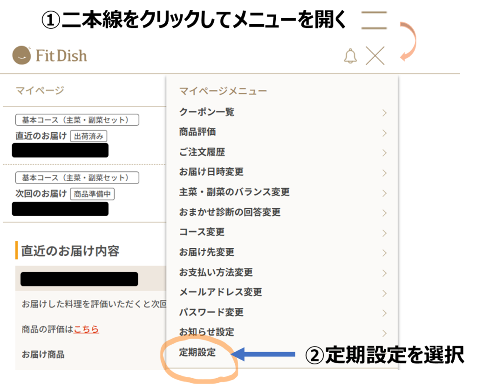Click the arrow next to お届け先変更
This screenshot has width=477, height=388.
coord(384,253)
